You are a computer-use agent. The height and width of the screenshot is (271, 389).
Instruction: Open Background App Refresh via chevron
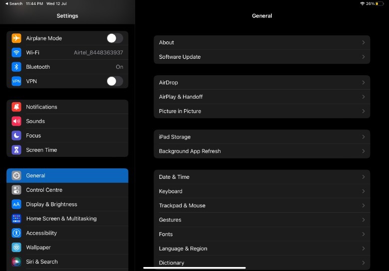363,151
